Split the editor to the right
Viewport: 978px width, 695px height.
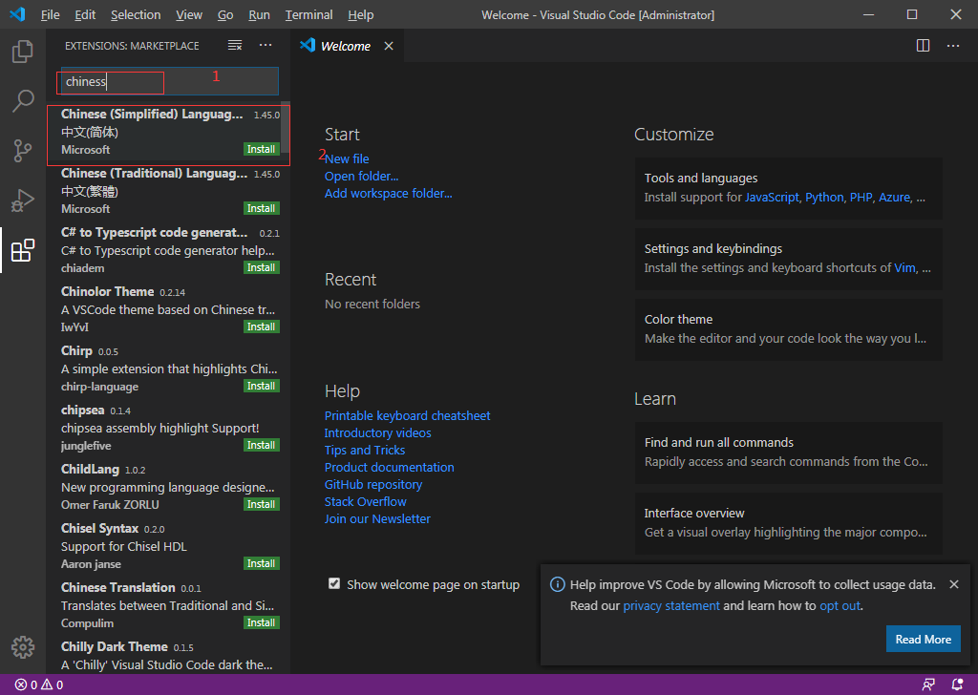(x=924, y=46)
